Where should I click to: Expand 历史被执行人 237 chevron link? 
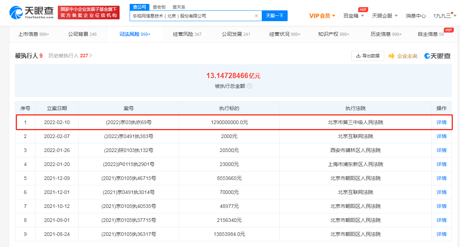tap(70, 56)
